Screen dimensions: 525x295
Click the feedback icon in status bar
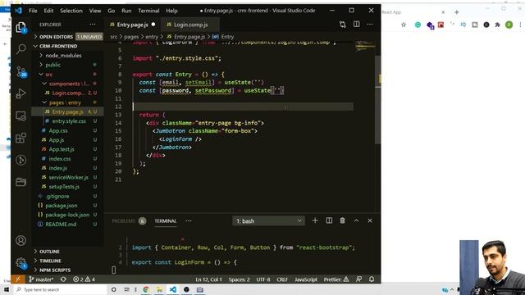coord(359,279)
